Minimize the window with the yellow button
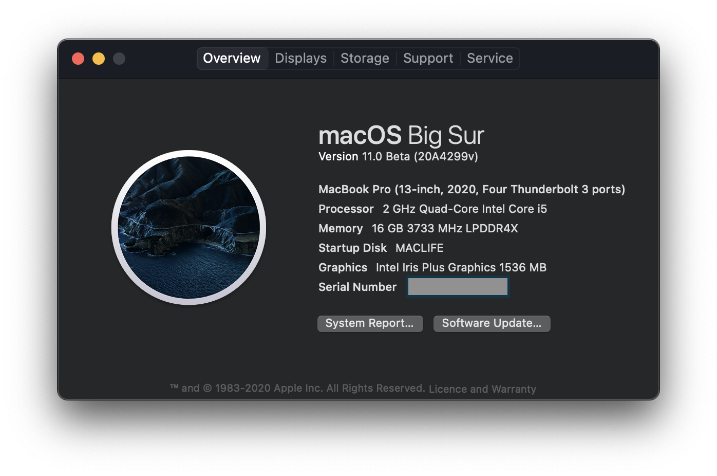 click(x=98, y=58)
